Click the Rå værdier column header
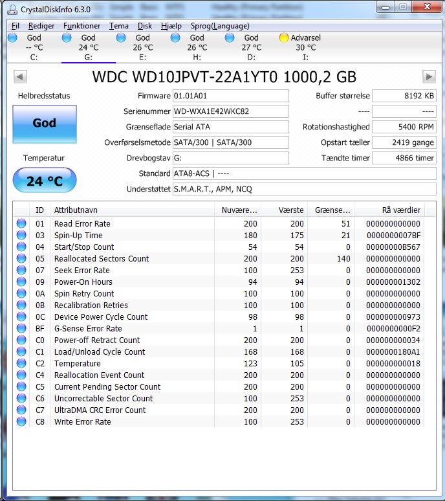This screenshot has width=445, height=501. coord(389,210)
